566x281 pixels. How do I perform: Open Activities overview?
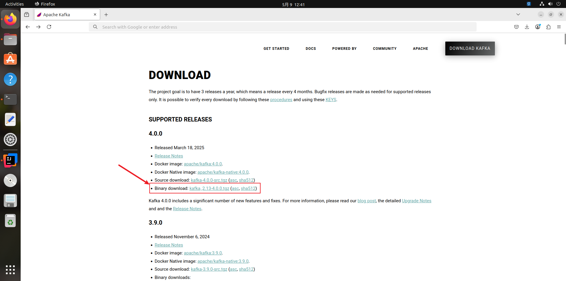[x=14, y=4]
